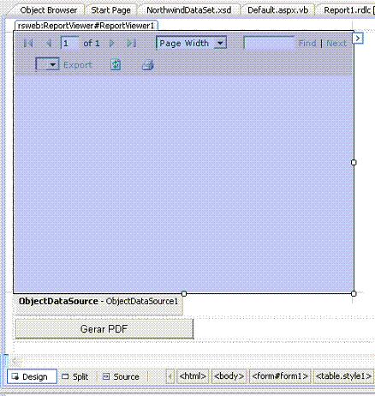Select the <table.style1> tag breadcrumb
The height and width of the screenshot is (396, 375).
343,376
